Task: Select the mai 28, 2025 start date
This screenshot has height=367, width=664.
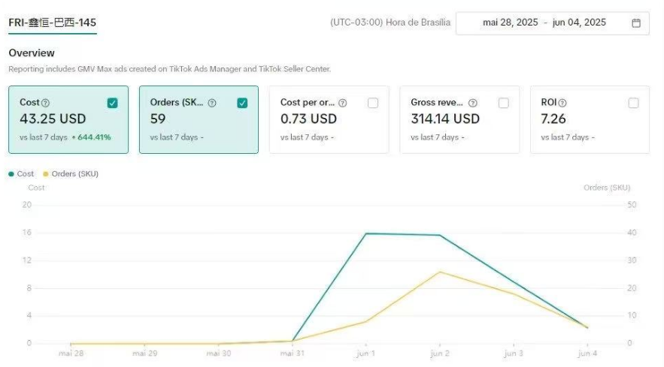Action: coord(510,23)
